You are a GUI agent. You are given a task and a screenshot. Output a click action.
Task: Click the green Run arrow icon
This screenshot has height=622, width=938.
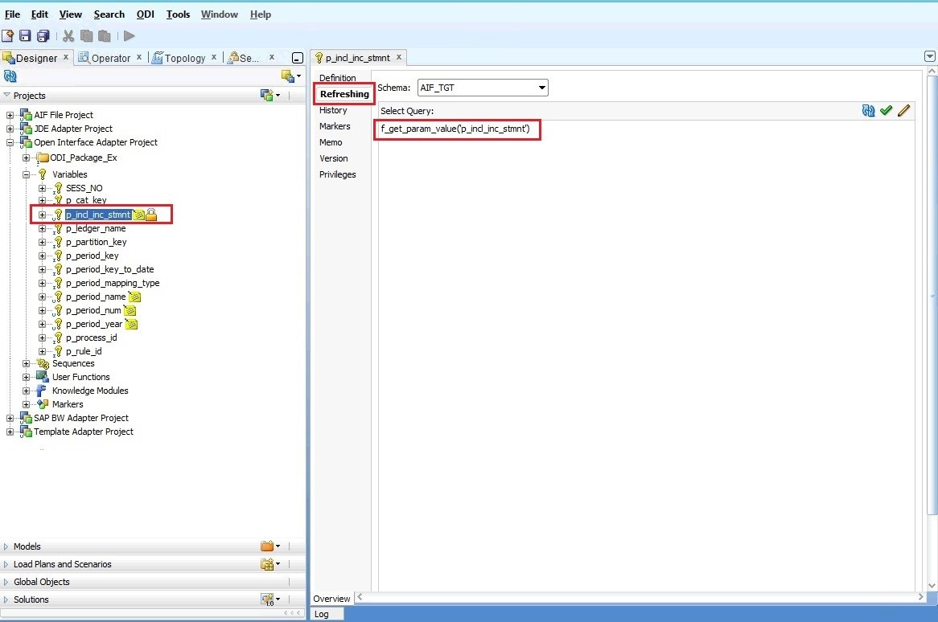click(129, 35)
